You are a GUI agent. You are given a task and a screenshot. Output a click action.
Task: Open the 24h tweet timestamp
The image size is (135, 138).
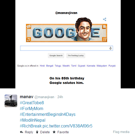[60, 97]
